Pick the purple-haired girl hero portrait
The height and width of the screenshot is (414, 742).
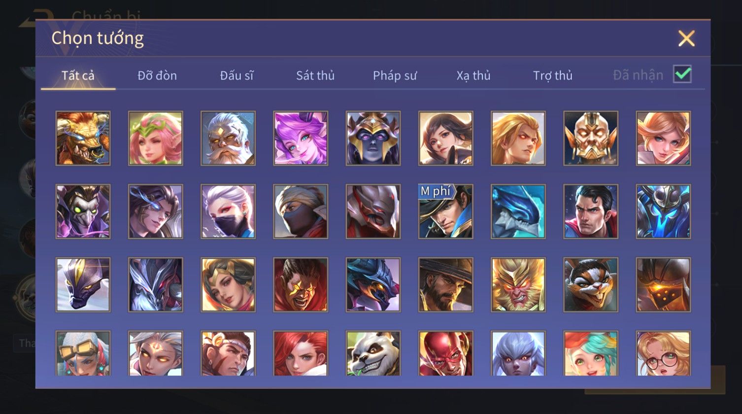(x=301, y=138)
